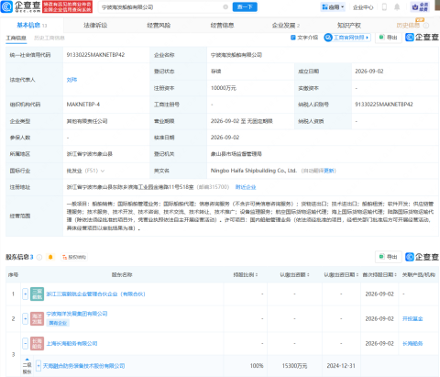This screenshot has height=377, width=440.
Task: Click the help icon next to 历史信息 tab
Action: point(426,26)
